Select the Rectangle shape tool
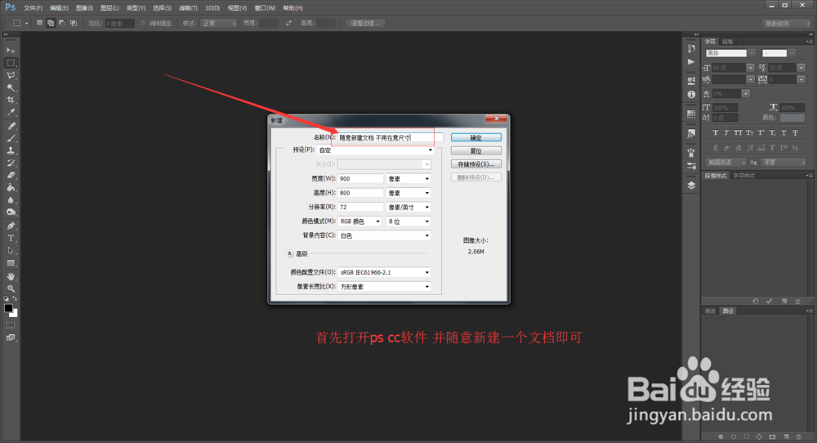Screen dimensions: 817x443 pyautogui.click(x=11, y=263)
